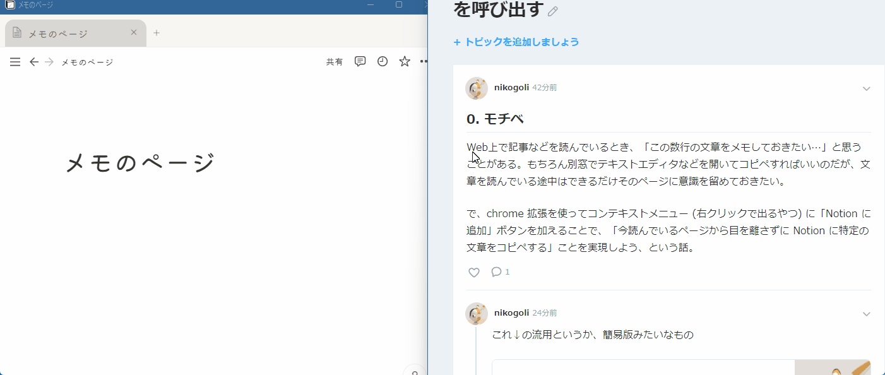The image size is (885, 375).
Task: Click nikogoli username on the 42分前 post
Action: click(511, 88)
